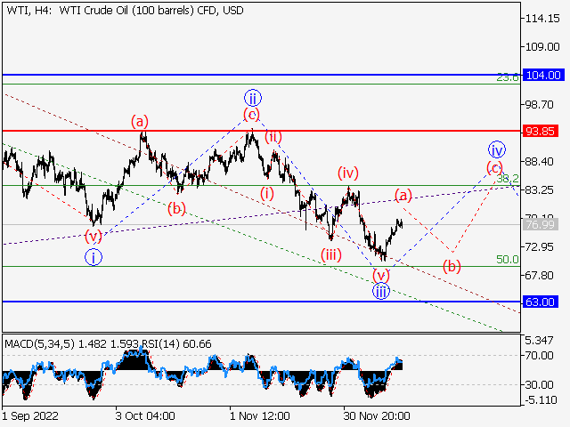
Task: Select the 88.40 price axis label
Action: point(540,161)
